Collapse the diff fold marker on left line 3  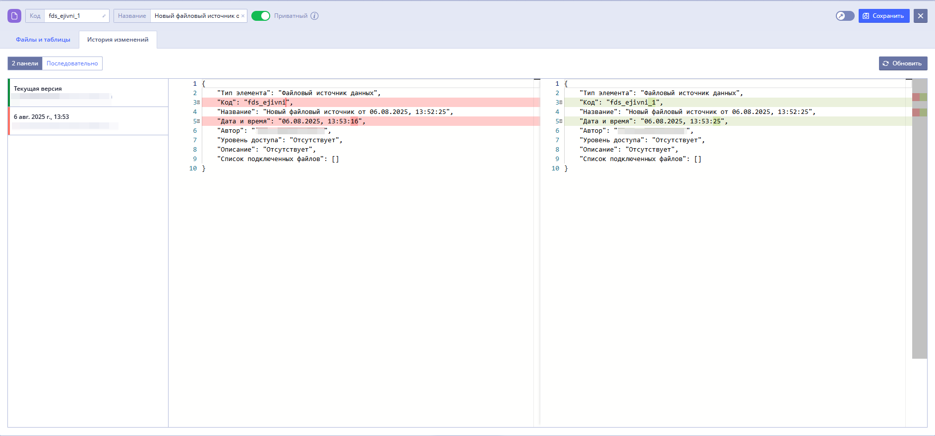pos(198,103)
